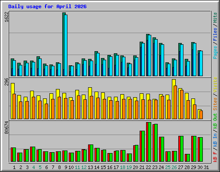
Task: Click the day 14 x-axis label
Action: [97, 167]
